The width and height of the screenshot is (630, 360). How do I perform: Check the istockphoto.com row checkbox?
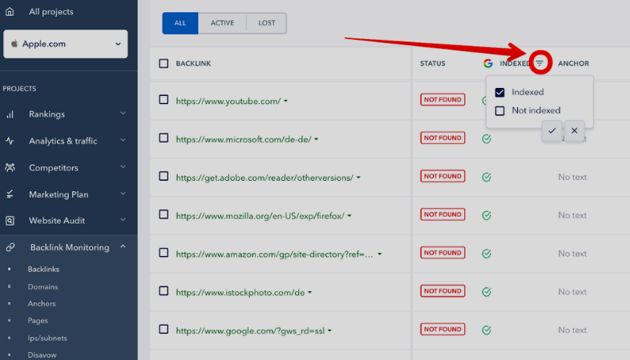[164, 291]
